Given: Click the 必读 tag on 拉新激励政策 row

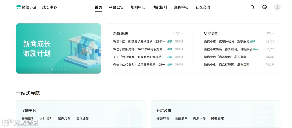Looking at the screenshot, I should coord(170,65).
